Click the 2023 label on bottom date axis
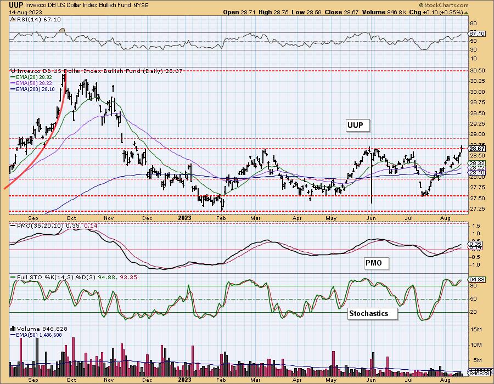This screenshot has width=494, height=384. click(x=184, y=380)
